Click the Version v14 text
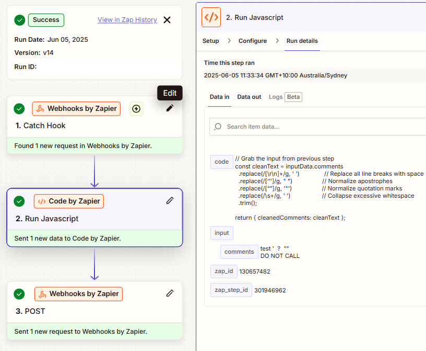This screenshot has width=426, height=351. click(34, 53)
